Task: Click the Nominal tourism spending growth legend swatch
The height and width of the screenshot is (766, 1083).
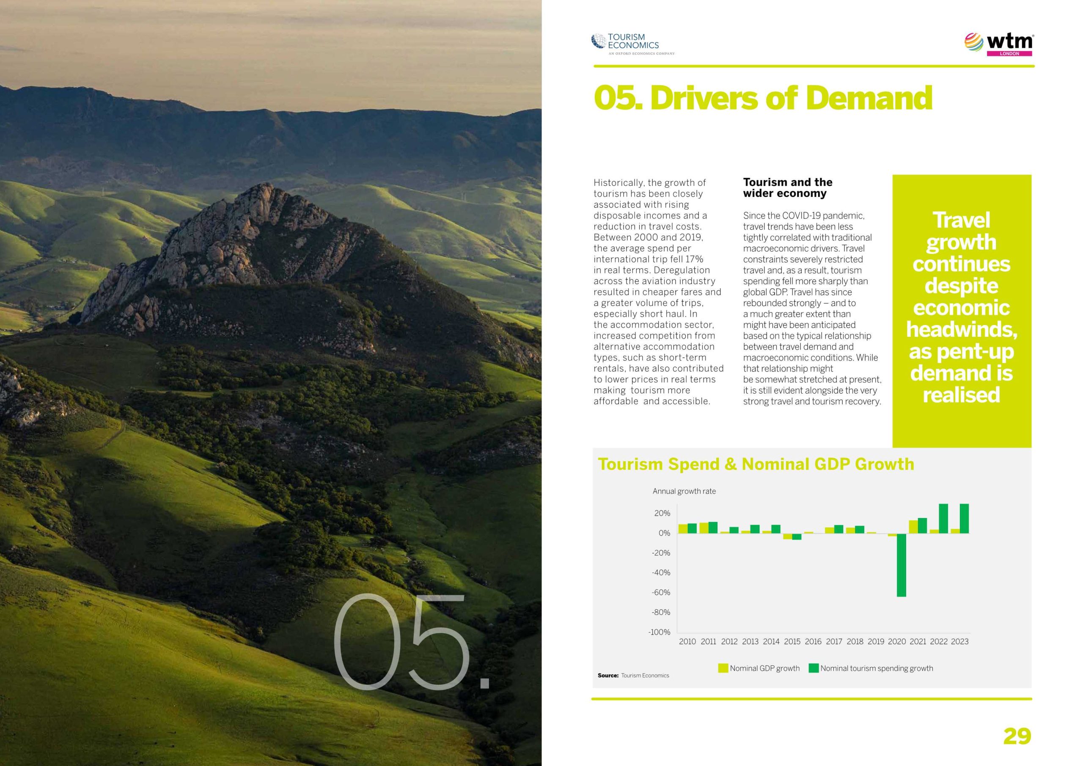Action: tap(813, 668)
